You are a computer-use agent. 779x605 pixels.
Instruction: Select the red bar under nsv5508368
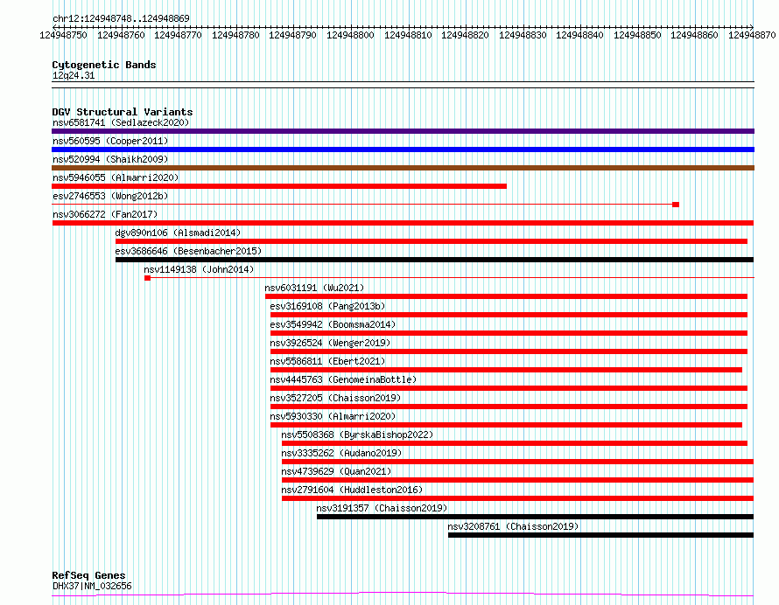[x=515, y=443]
